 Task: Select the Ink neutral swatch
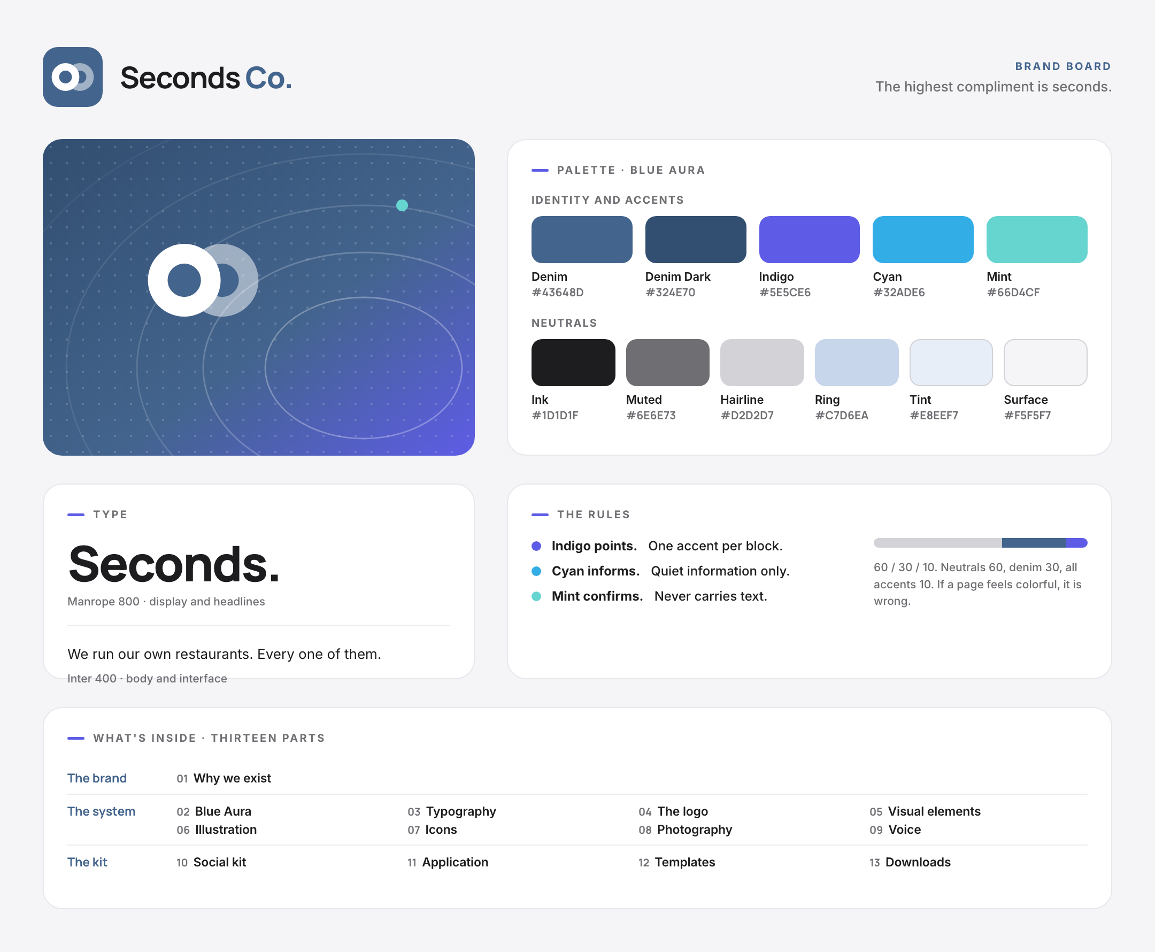point(573,363)
